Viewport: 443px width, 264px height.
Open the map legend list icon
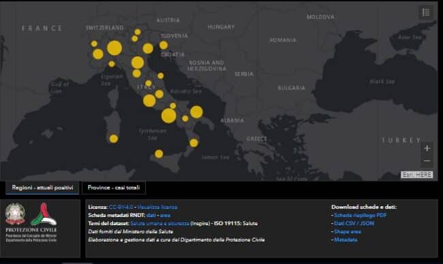click(426, 12)
